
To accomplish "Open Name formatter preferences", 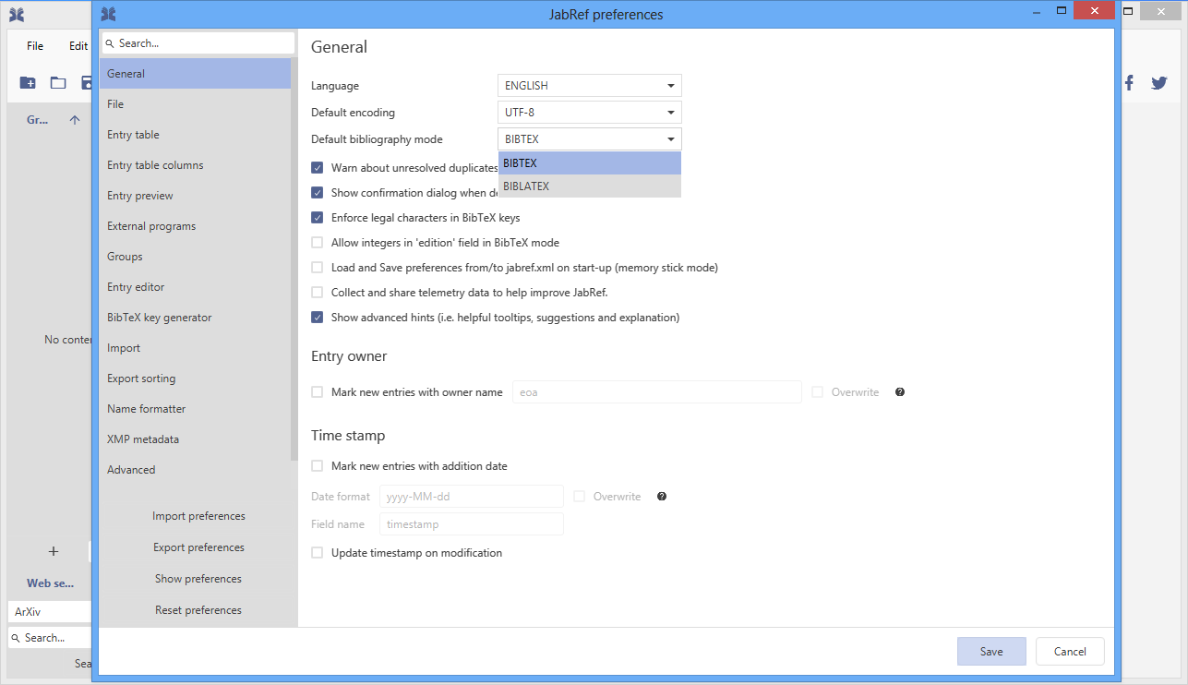I will pos(195,409).
